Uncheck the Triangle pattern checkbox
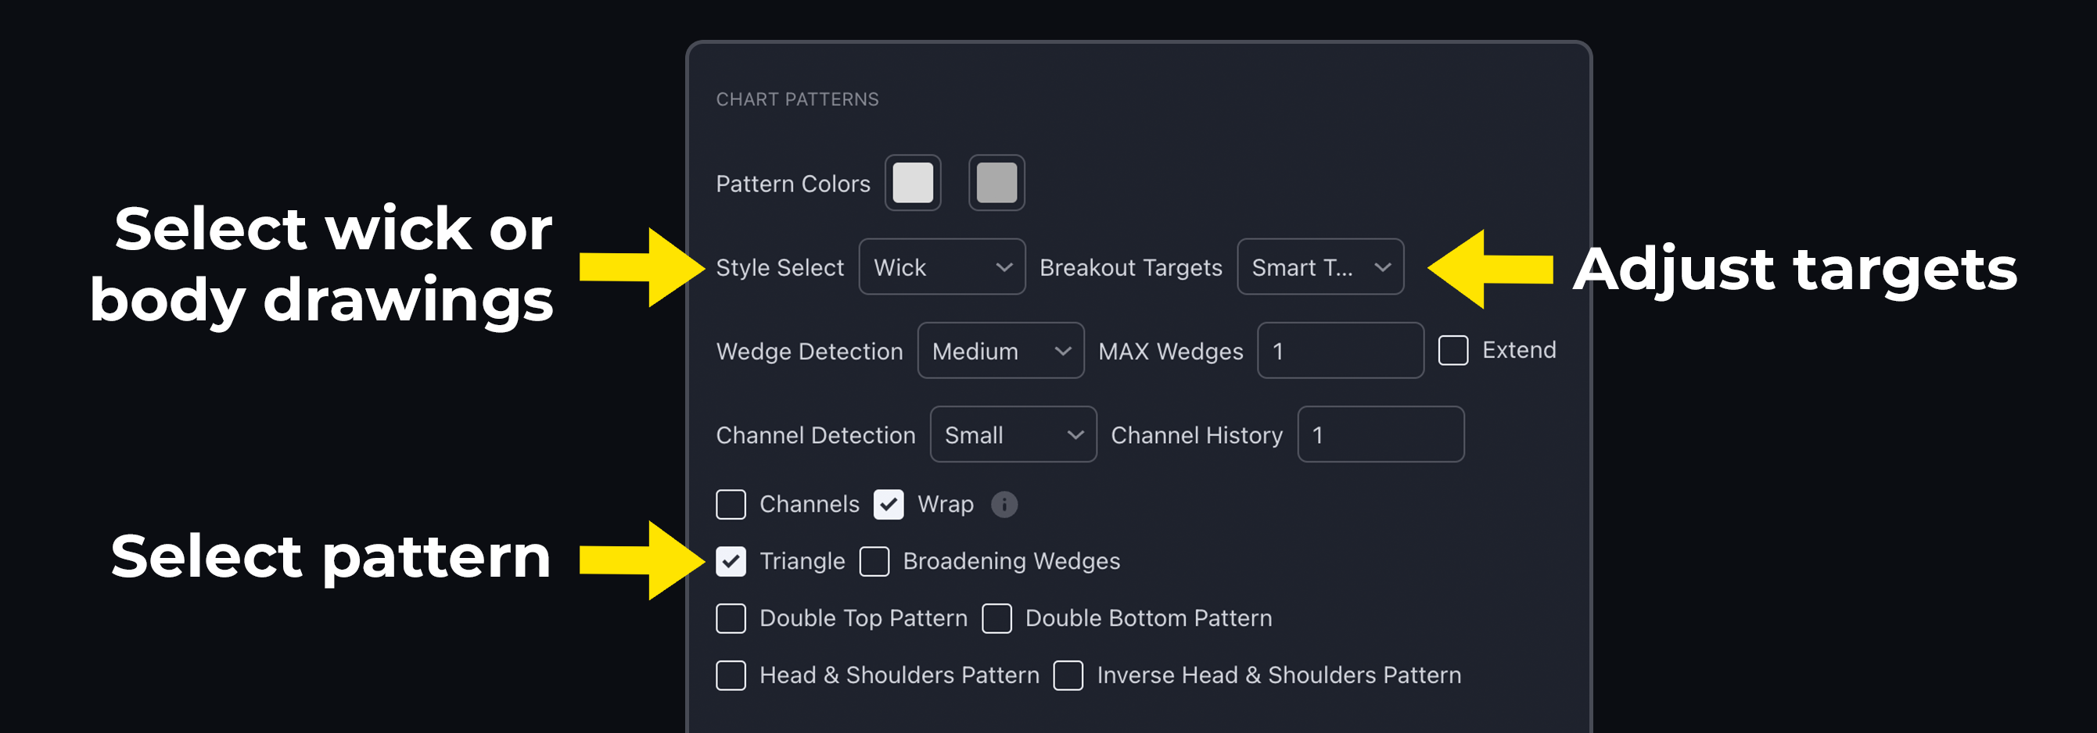This screenshot has width=2097, height=733. (731, 561)
